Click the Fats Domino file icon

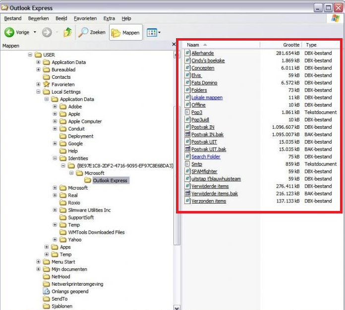click(187, 83)
